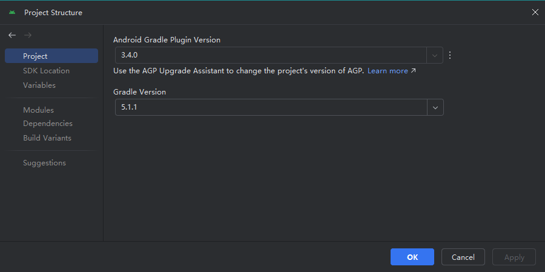
Task: Open the three-dot menu beside the AGP version
Action: coord(449,55)
